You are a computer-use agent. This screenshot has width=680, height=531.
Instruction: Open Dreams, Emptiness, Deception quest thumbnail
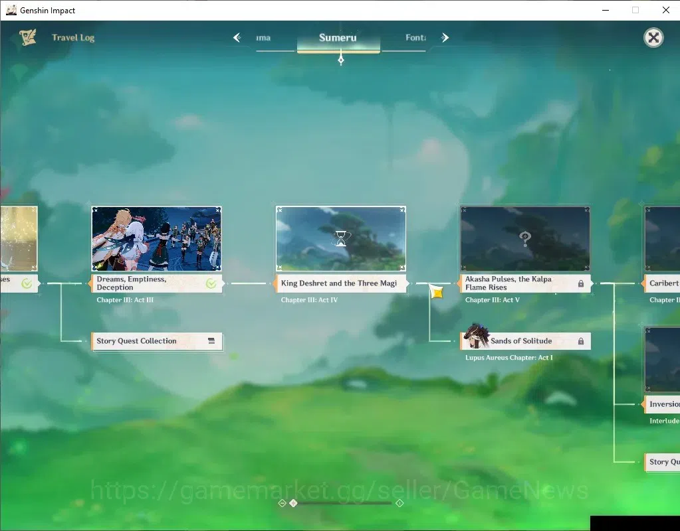coord(157,239)
